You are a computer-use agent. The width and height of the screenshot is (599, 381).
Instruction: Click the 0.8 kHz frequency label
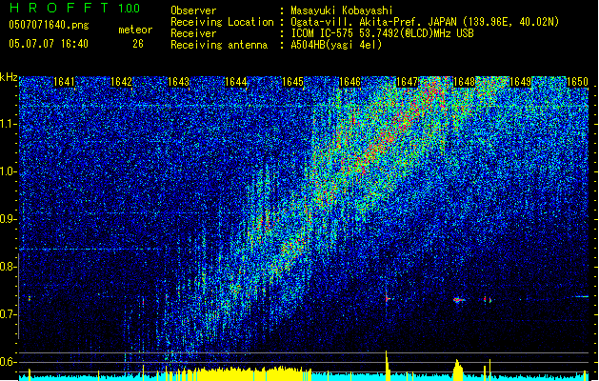pyautogui.click(x=9, y=267)
